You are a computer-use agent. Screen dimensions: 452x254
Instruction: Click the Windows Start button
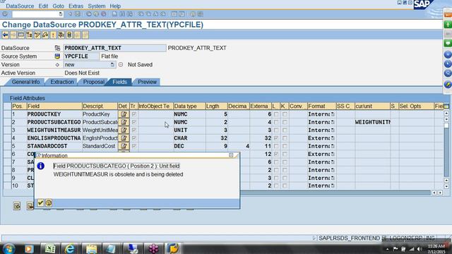pyautogui.click(x=8, y=248)
